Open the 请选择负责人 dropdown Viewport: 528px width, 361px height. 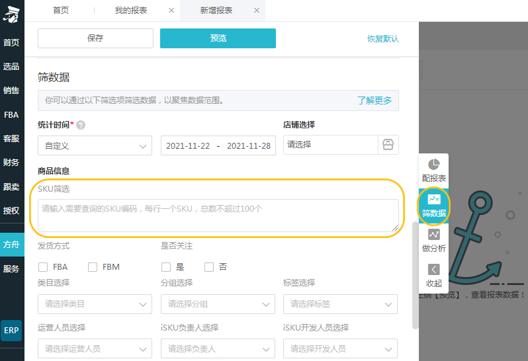[218, 348]
